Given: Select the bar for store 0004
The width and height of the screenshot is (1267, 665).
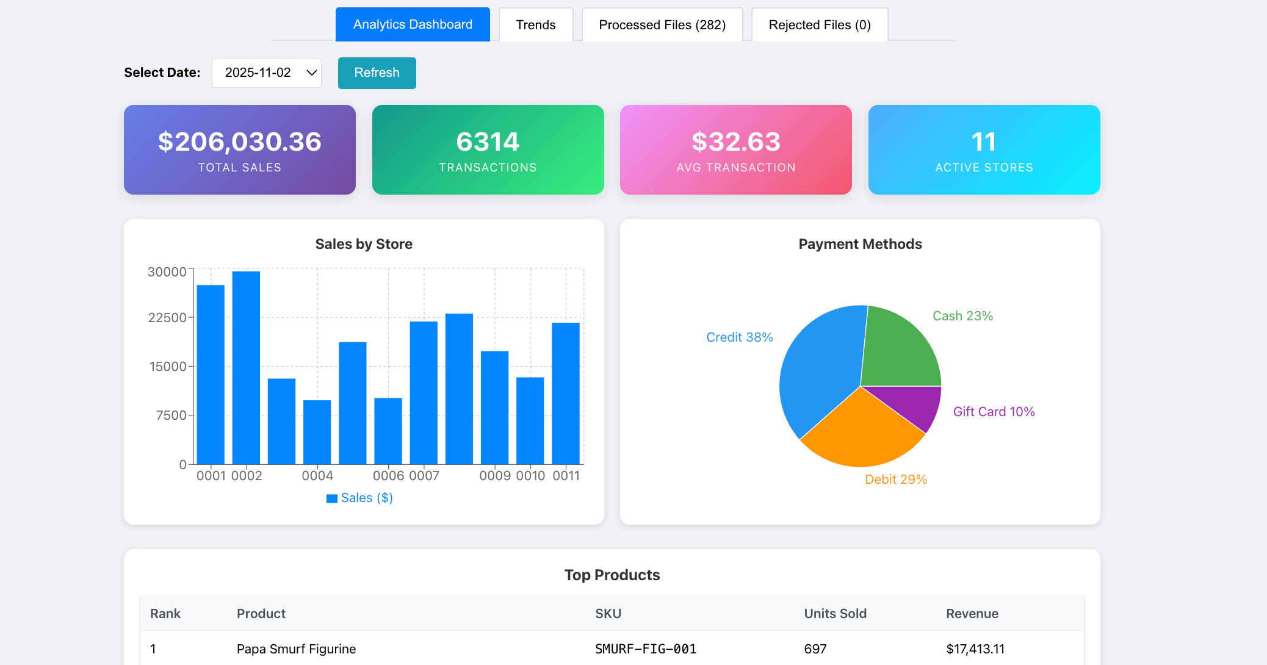Looking at the screenshot, I should click(317, 433).
